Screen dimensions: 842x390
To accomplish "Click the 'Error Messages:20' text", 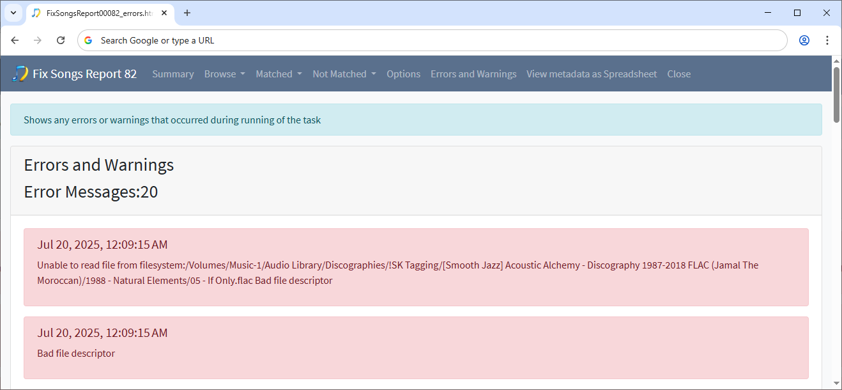I will (x=91, y=192).
